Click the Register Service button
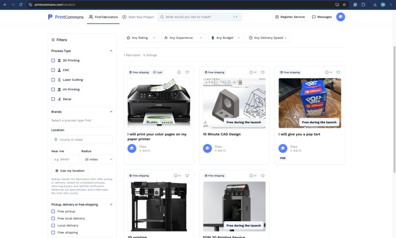 290,17
